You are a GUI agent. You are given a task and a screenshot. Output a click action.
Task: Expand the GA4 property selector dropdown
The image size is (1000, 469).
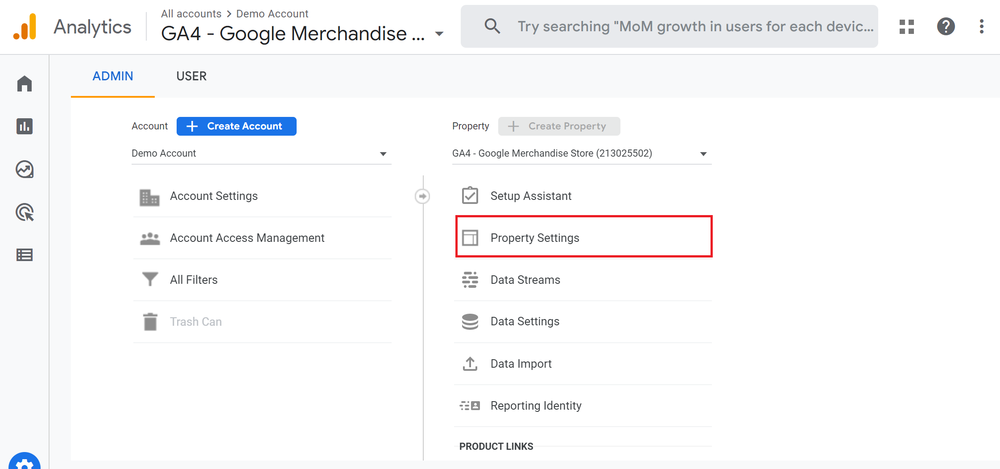pyautogui.click(x=582, y=154)
